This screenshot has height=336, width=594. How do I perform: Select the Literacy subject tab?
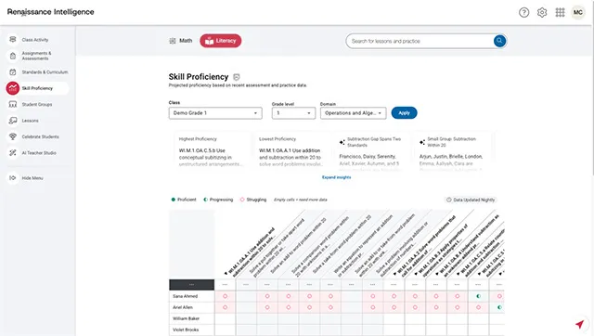click(221, 41)
